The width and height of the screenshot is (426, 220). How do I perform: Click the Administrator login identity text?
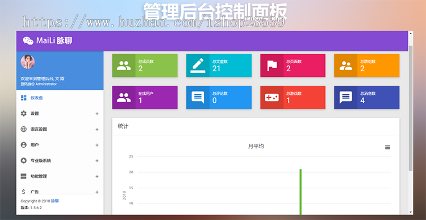39,84
